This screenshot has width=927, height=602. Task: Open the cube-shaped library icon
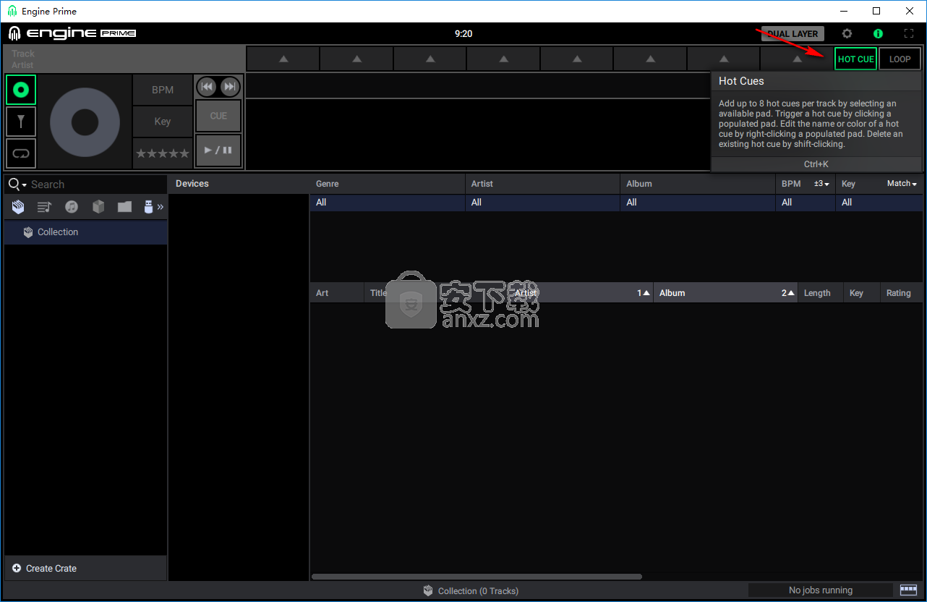pos(98,207)
